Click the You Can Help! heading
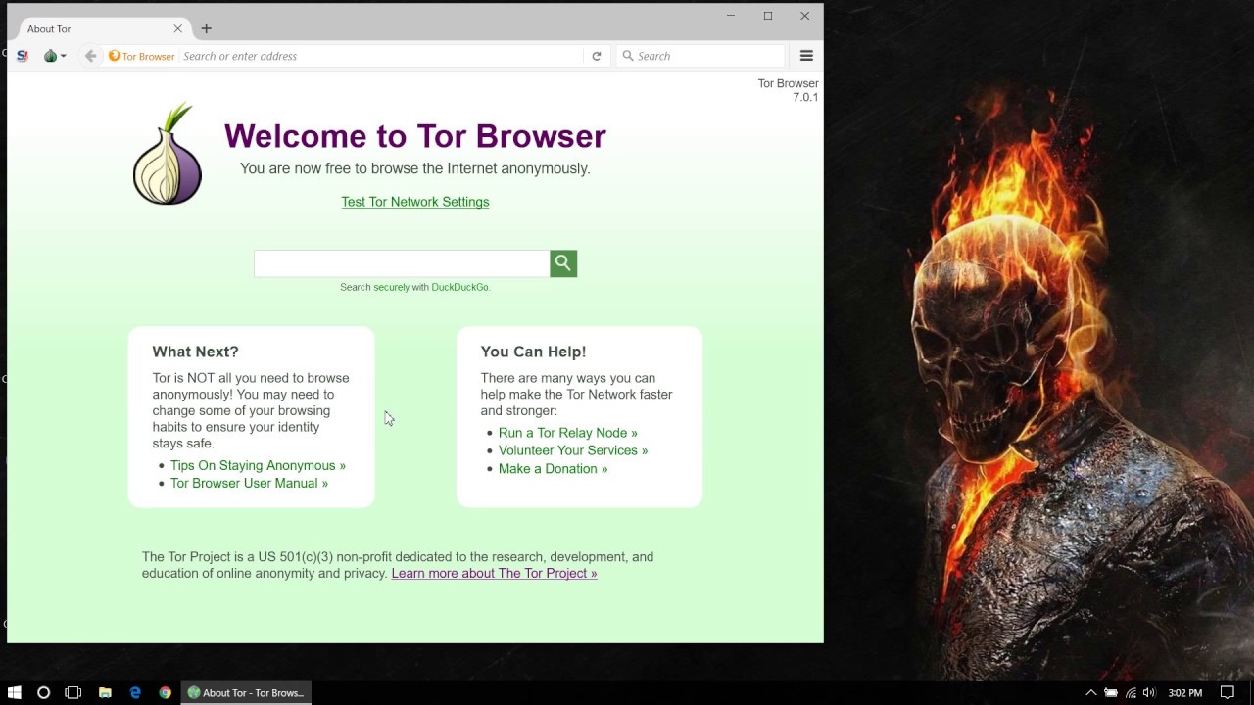This screenshot has width=1254, height=705. pos(533,352)
